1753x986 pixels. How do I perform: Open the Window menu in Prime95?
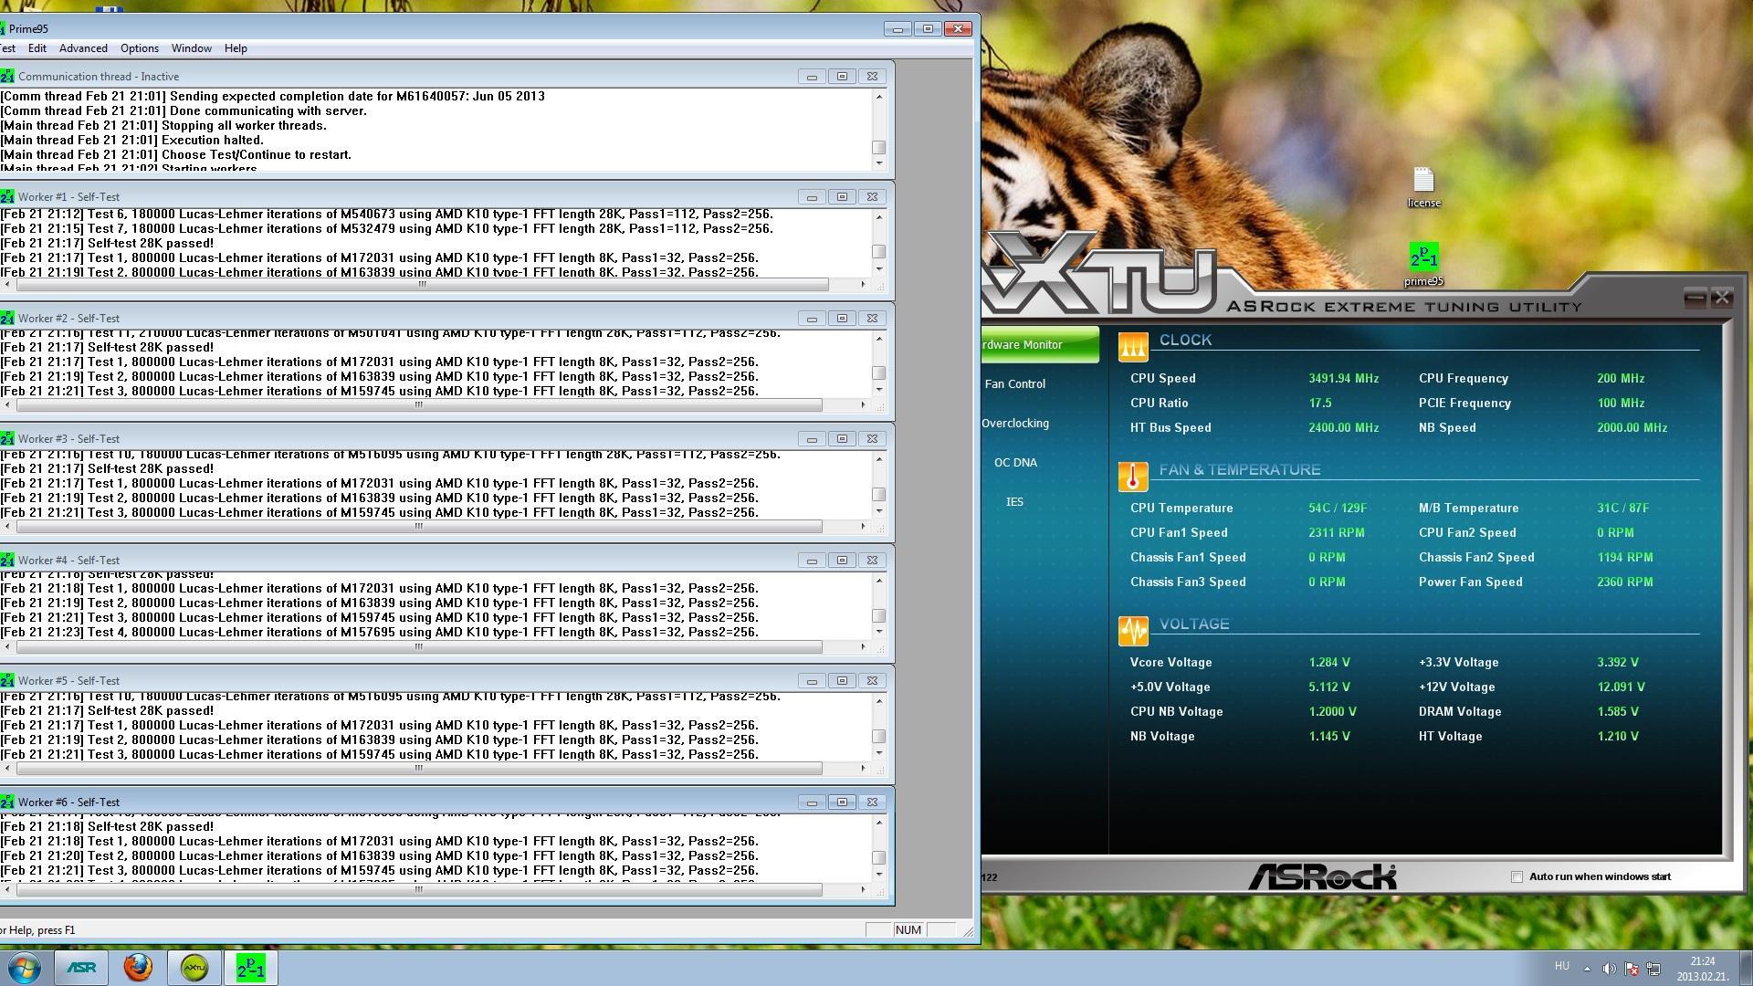point(191,48)
